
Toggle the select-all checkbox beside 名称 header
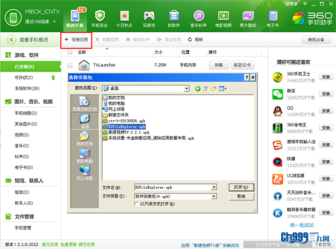[70, 52]
